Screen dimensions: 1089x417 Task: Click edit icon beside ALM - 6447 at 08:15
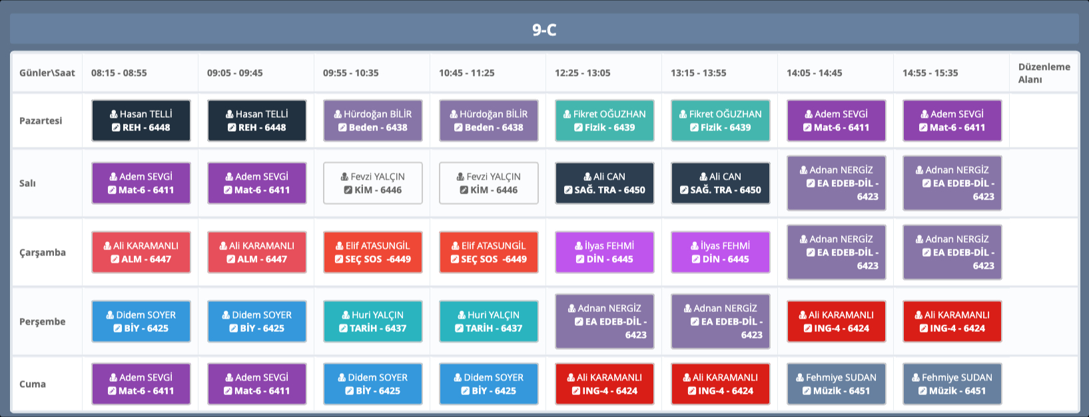click(115, 259)
